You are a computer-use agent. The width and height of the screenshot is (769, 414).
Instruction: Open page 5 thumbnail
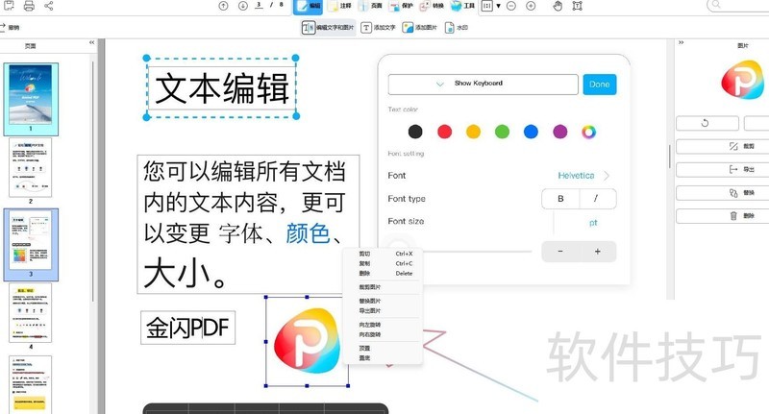(x=31, y=384)
